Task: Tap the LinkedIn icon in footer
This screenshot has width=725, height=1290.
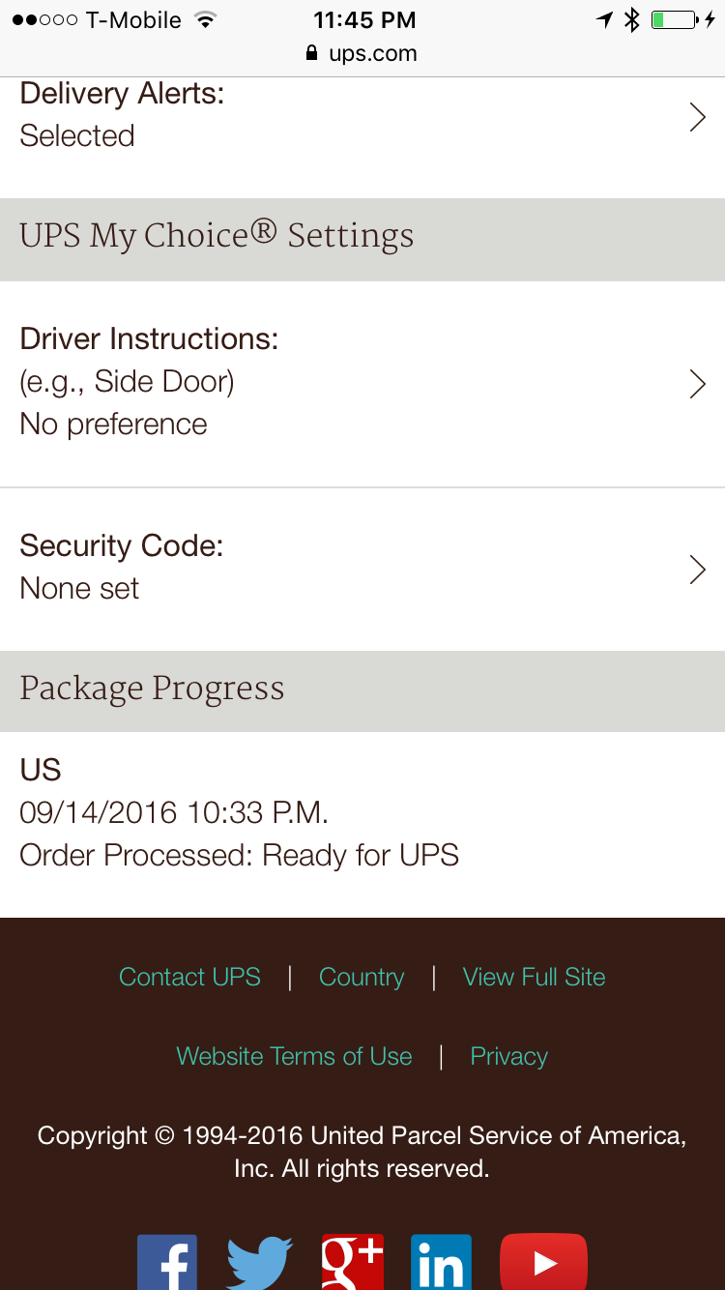Action: pyautogui.click(x=441, y=1262)
